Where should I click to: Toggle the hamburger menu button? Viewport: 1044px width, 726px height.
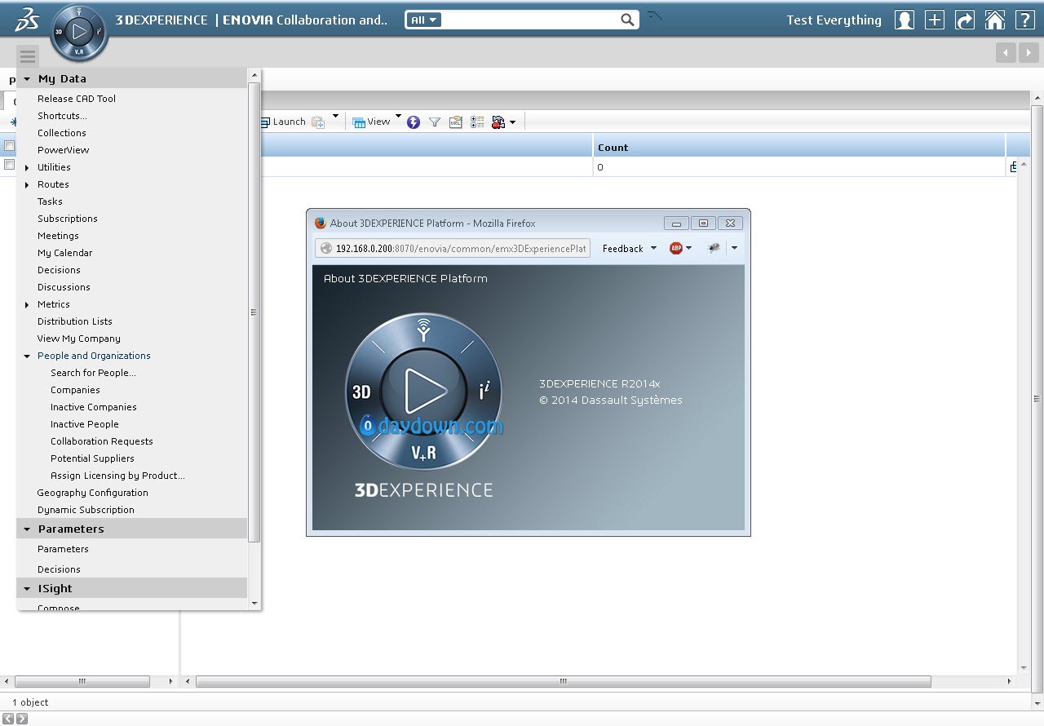point(28,56)
